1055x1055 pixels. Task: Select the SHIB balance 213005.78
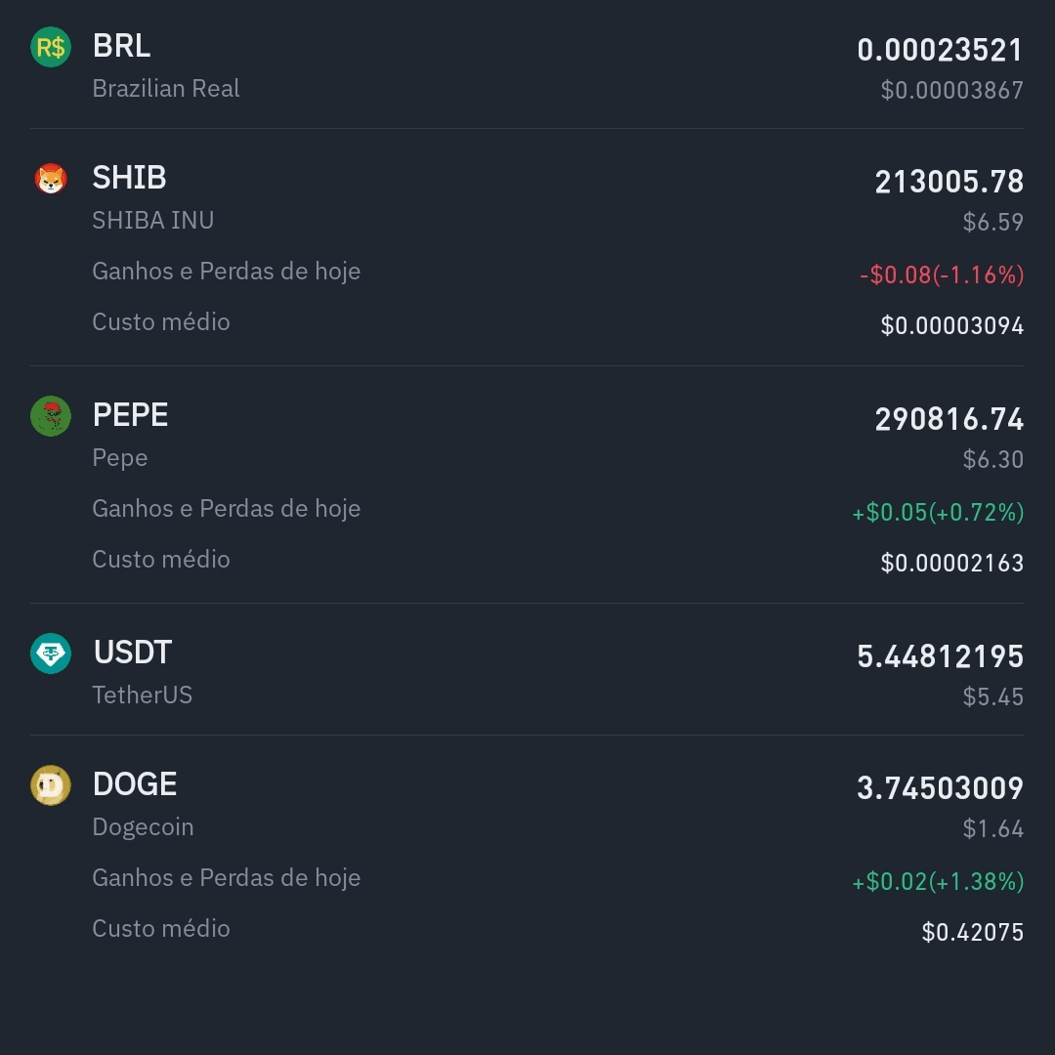pyautogui.click(x=949, y=182)
